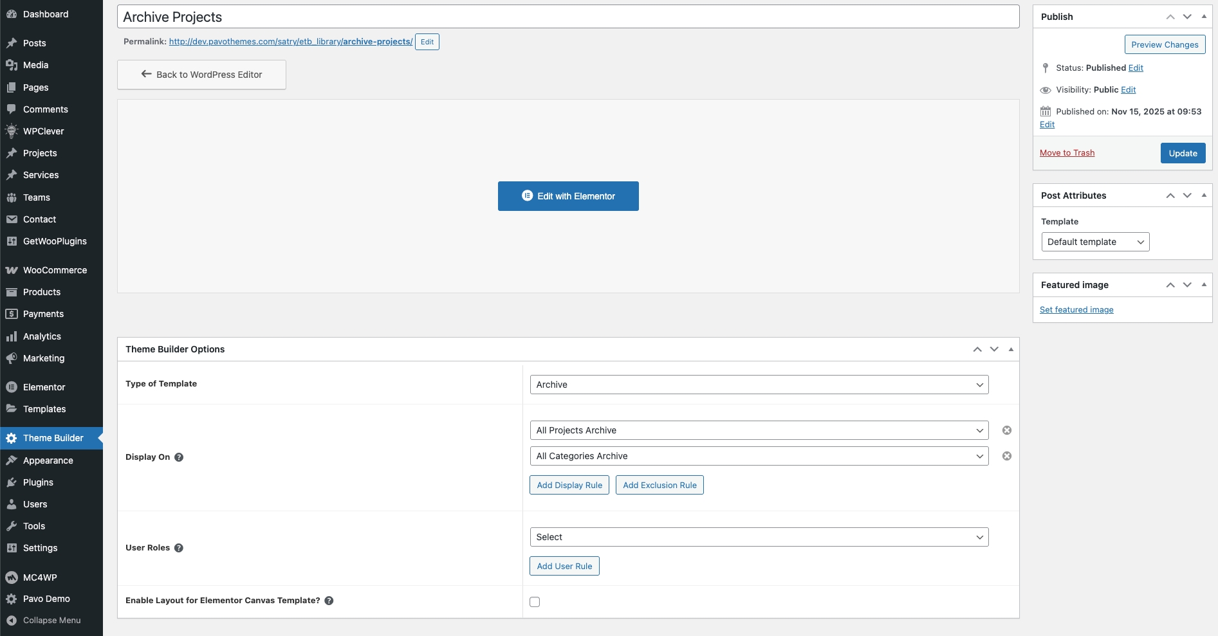This screenshot has width=1218, height=636.
Task: Remove the All Projects Archive display rule
Action: tap(1007, 430)
